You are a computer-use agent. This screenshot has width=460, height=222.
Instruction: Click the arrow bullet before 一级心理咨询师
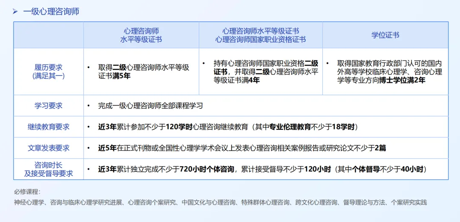click(15, 11)
